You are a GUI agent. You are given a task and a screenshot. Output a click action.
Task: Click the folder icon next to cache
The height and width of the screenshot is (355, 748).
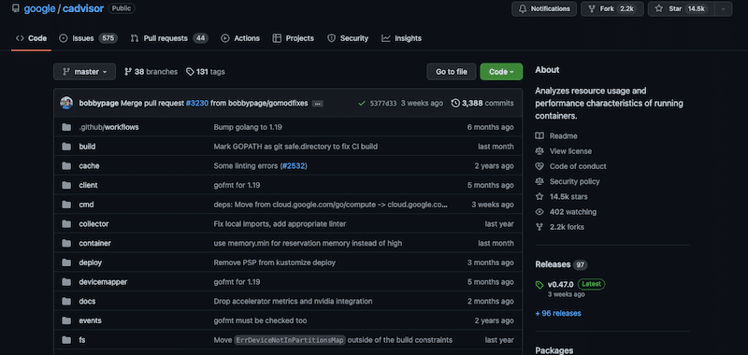tap(66, 166)
